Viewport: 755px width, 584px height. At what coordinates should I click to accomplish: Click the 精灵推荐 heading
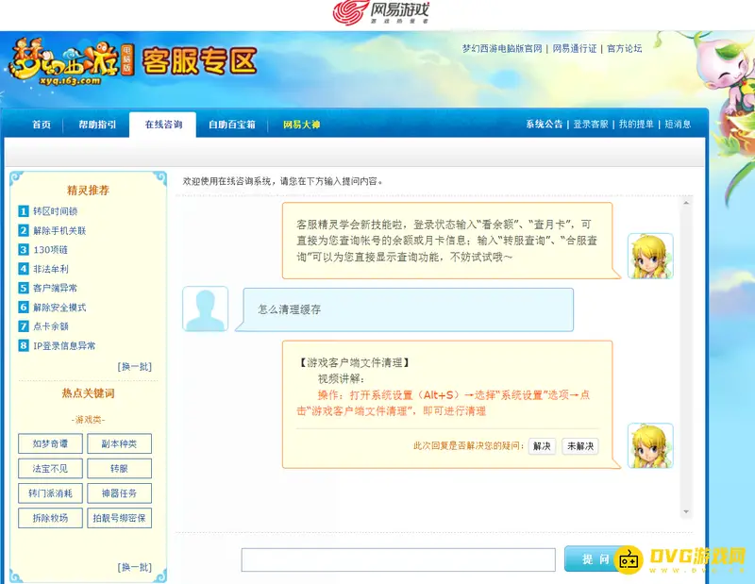coord(88,191)
